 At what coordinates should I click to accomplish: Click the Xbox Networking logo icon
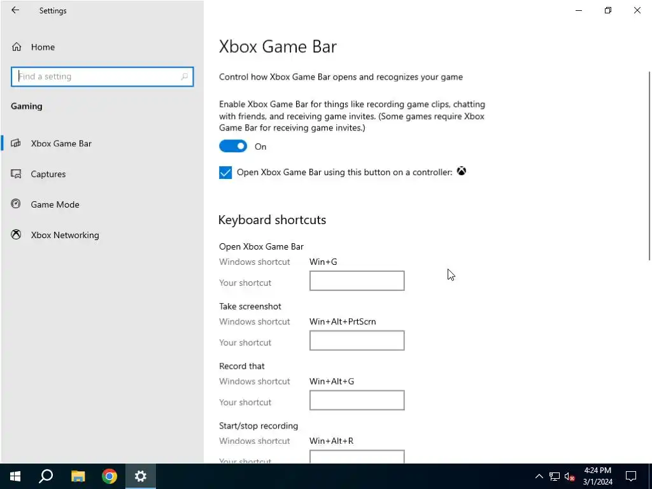16,234
